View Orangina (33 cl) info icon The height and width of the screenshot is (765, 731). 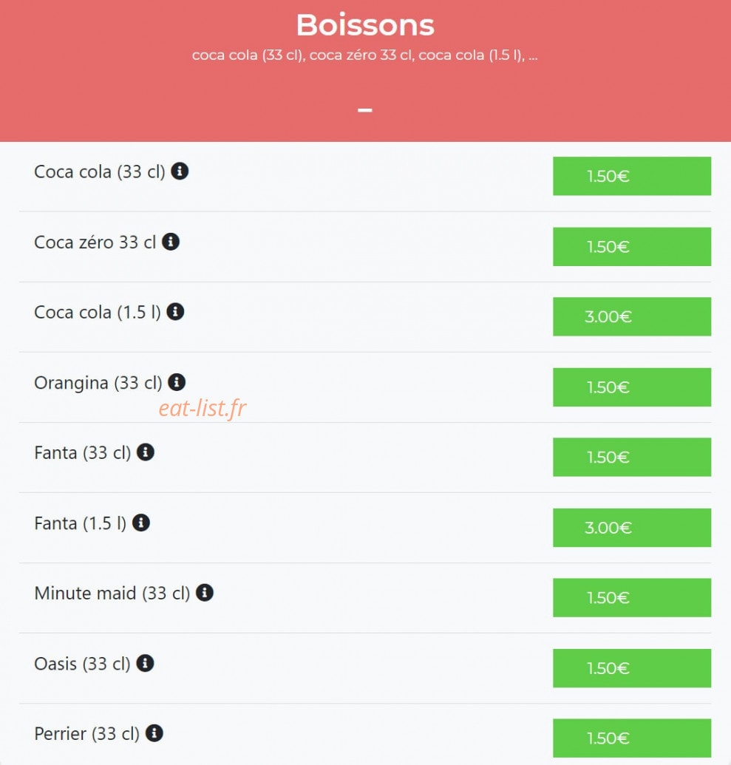(177, 382)
